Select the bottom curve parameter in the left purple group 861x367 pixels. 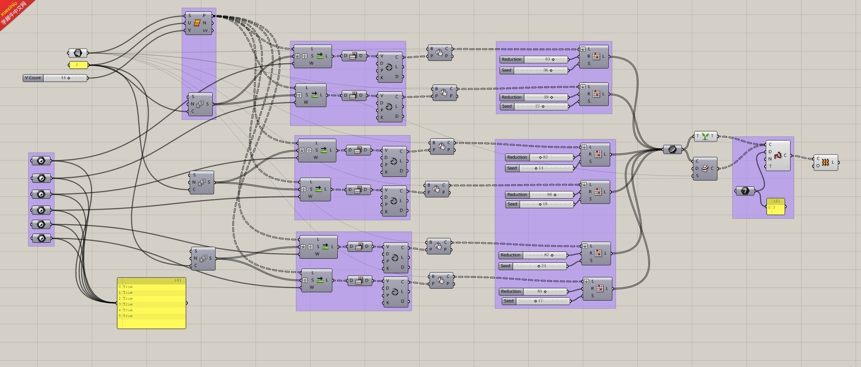(x=41, y=238)
